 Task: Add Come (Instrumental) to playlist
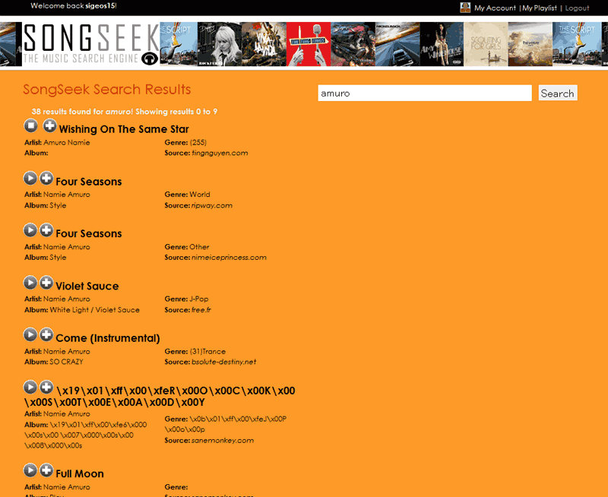click(46, 334)
